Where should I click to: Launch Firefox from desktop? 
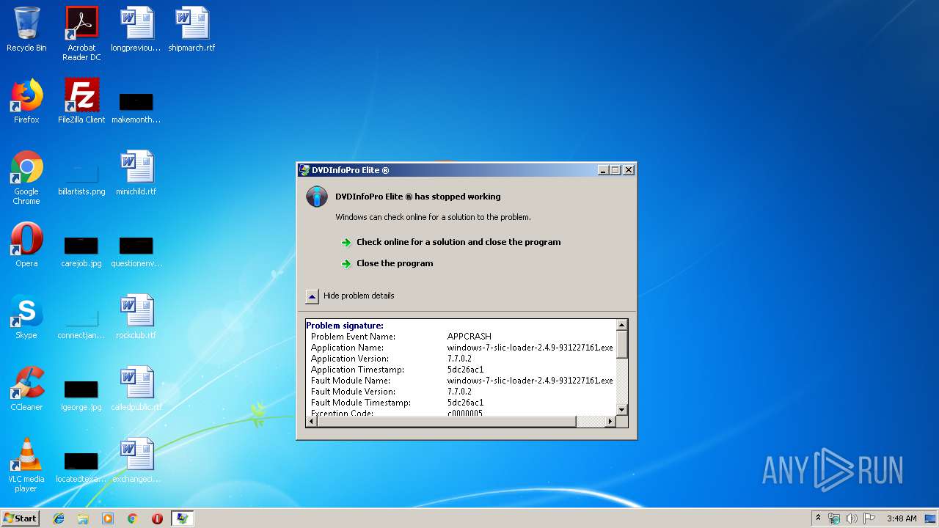coord(26,101)
